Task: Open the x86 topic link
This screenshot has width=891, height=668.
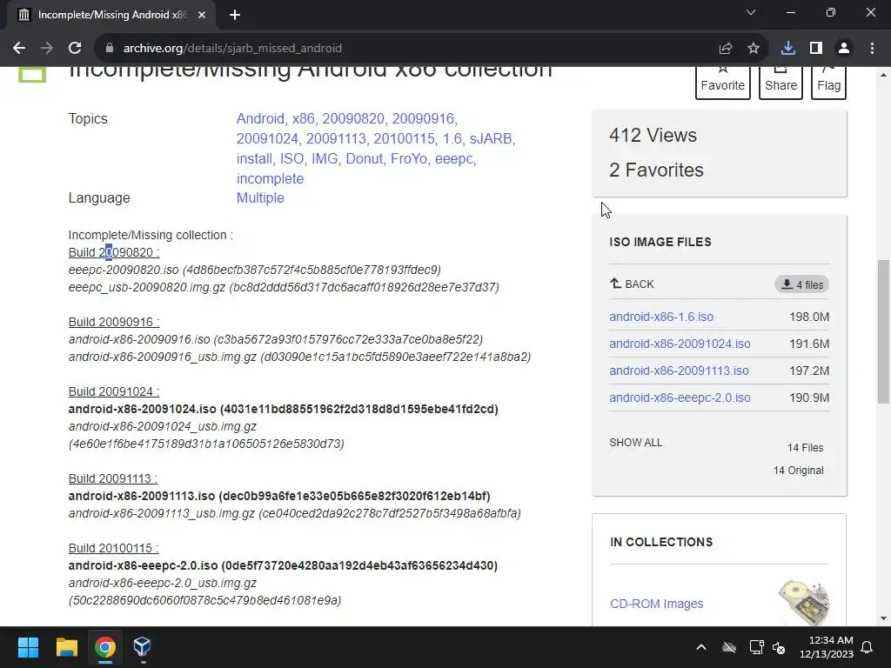Action: pos(304,118)
